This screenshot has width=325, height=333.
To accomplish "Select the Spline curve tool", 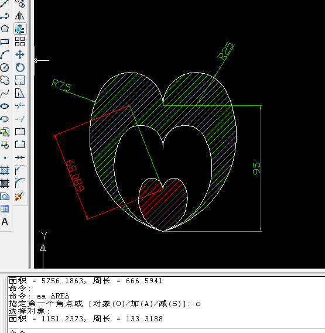I will [x=5, y=93].
